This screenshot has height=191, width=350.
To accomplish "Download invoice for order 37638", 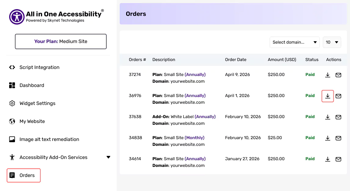I will [327, 117].
